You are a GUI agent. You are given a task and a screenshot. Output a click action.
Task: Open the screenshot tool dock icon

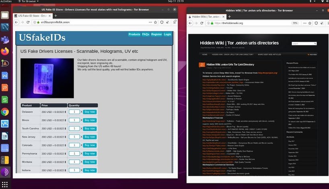tap(4, 148)
